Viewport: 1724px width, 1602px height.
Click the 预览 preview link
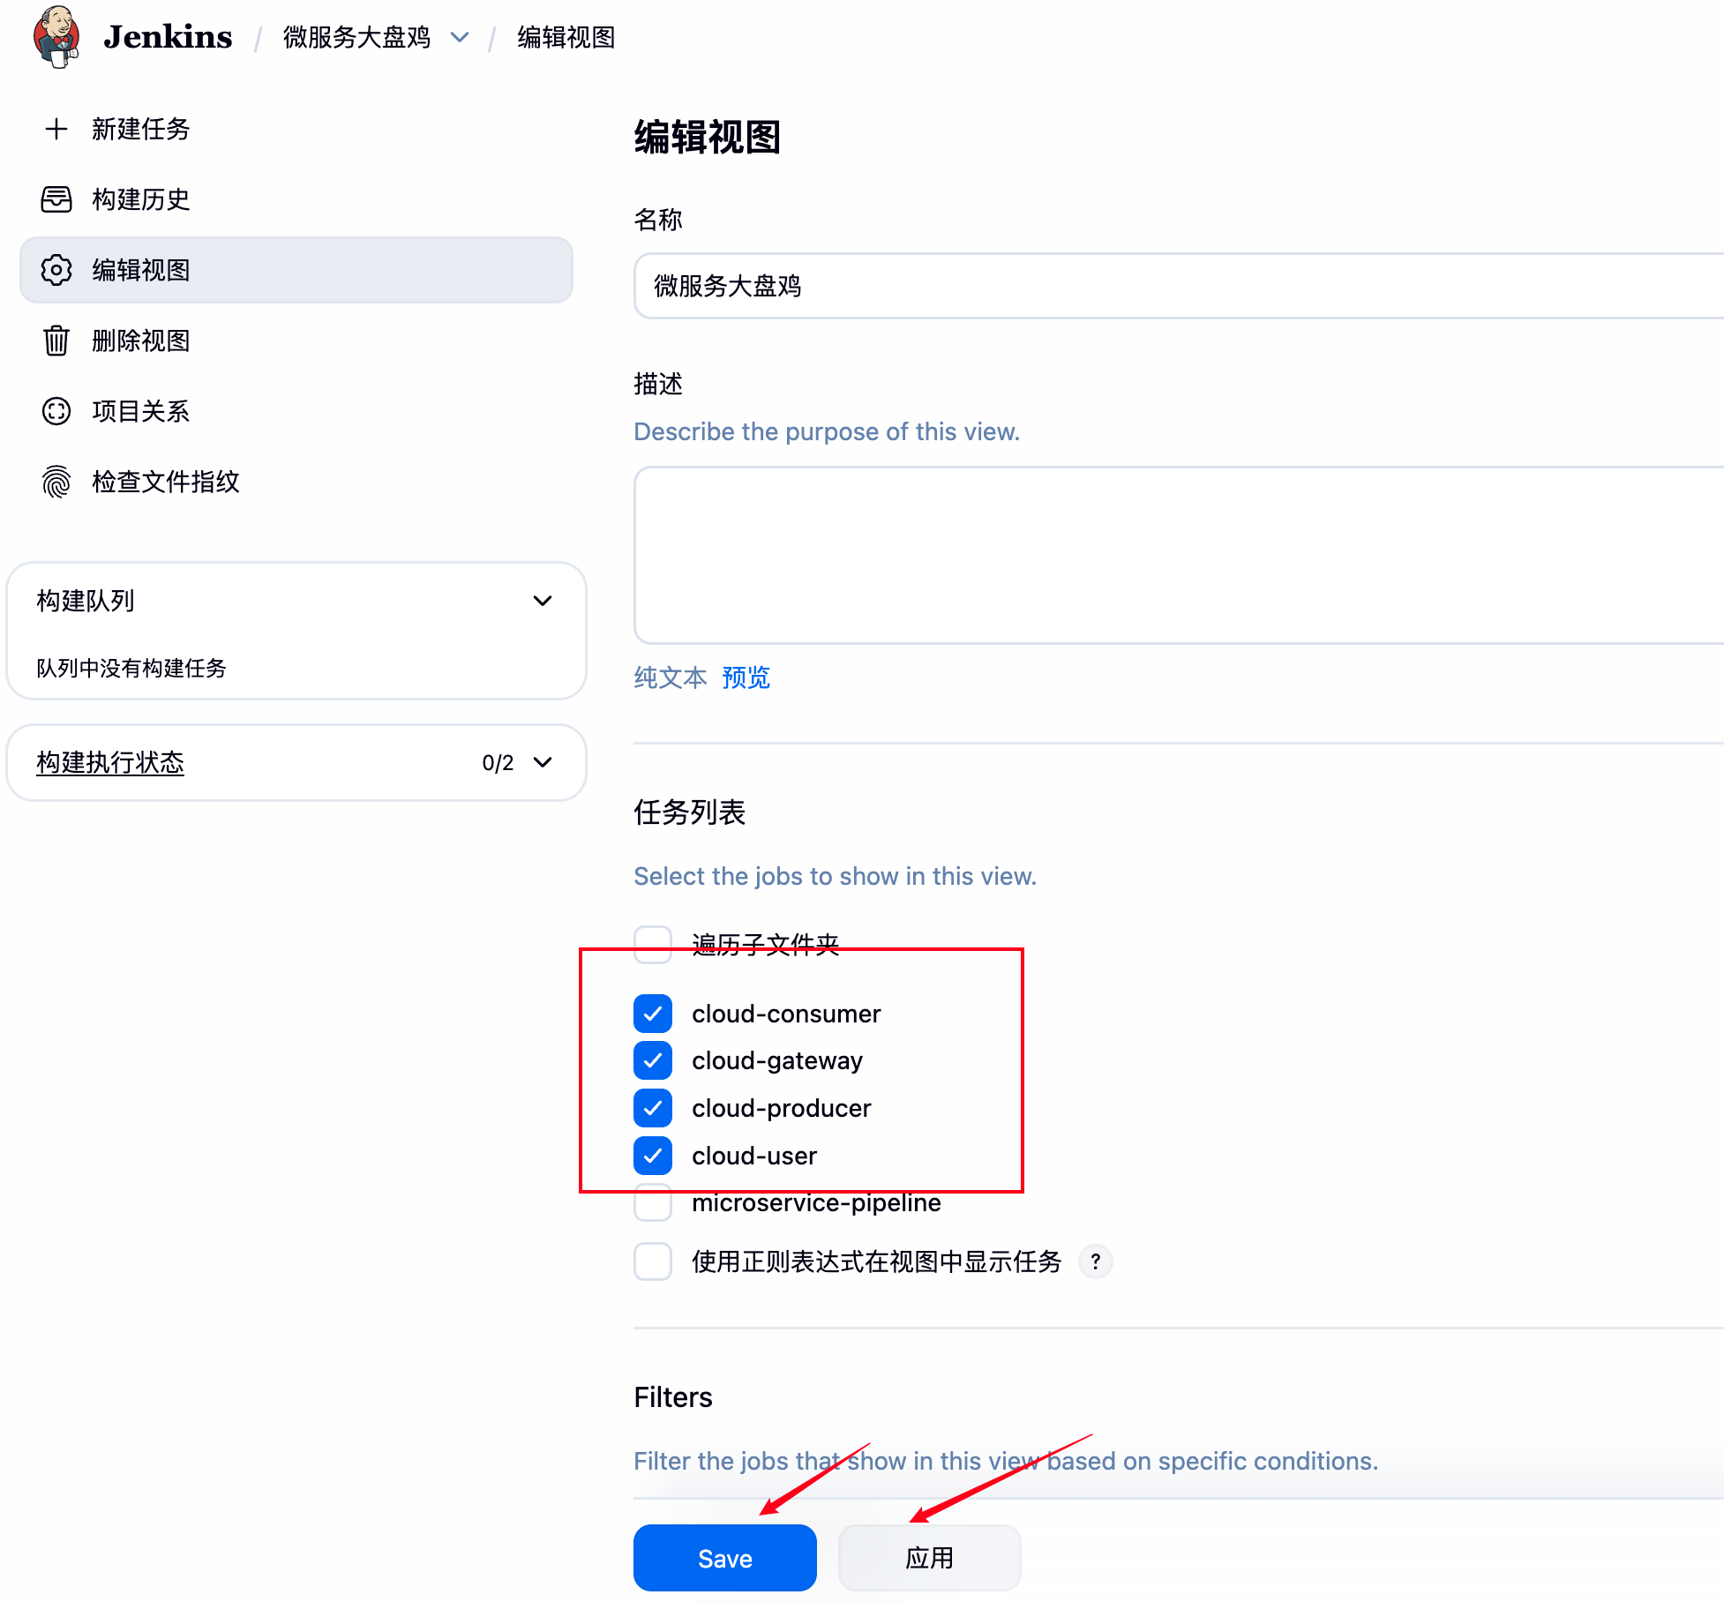[746, 677]
